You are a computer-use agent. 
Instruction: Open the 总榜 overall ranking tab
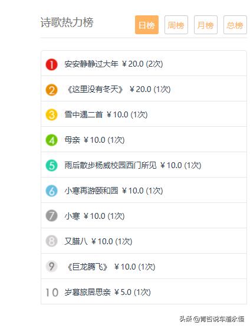[x=235, y=25]
